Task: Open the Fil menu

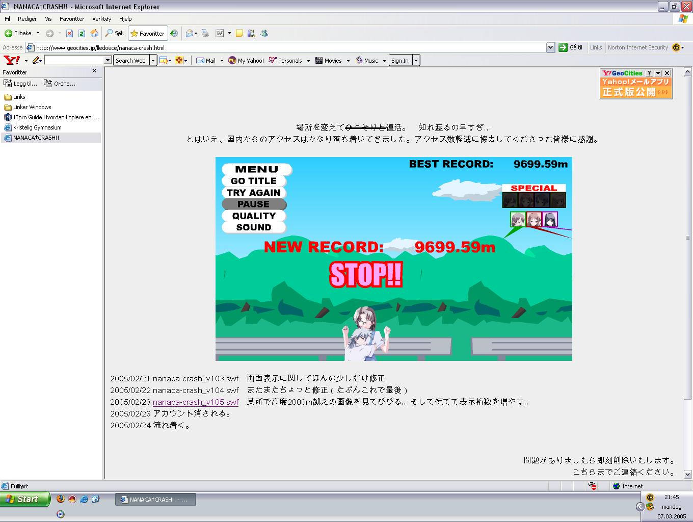Action: 7,19
